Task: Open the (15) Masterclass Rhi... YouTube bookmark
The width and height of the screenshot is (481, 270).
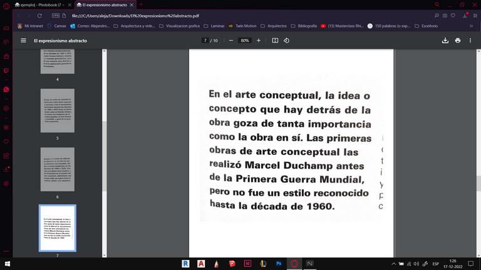Action: [x=342, y=26]
